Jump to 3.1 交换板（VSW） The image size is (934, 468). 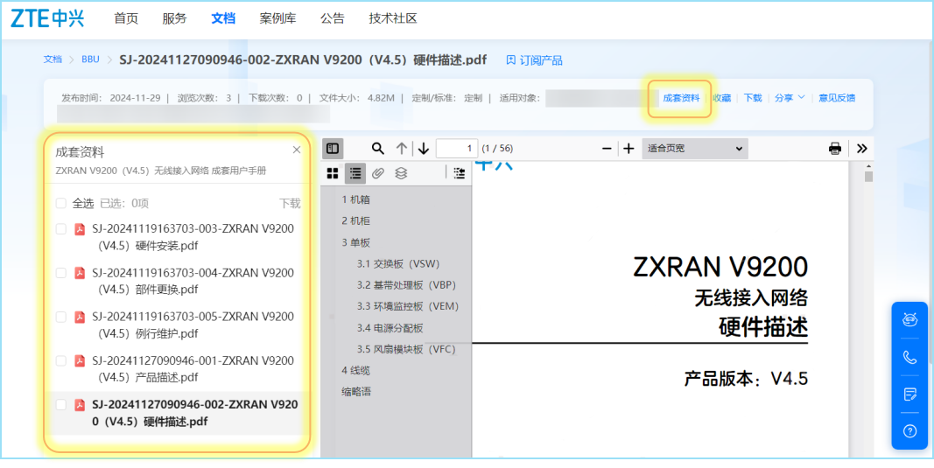(398, 264)
